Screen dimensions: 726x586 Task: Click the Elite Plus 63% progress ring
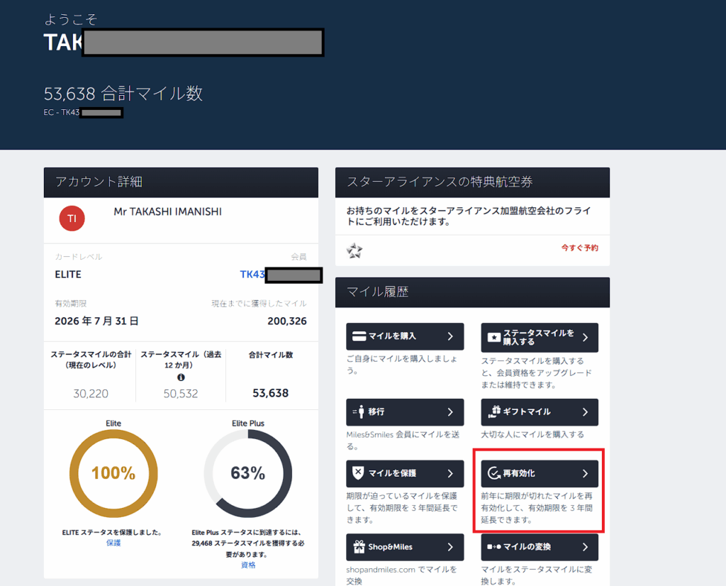[x=248, y=473]
